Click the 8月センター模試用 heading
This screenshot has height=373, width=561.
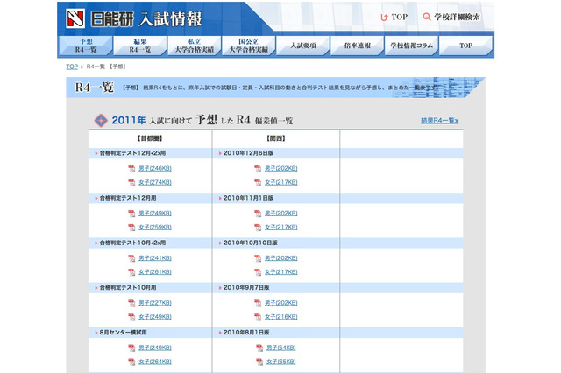[x=123, y=333]
